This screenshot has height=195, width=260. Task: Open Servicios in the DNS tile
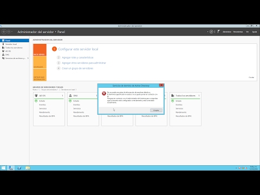pos(77,108)
